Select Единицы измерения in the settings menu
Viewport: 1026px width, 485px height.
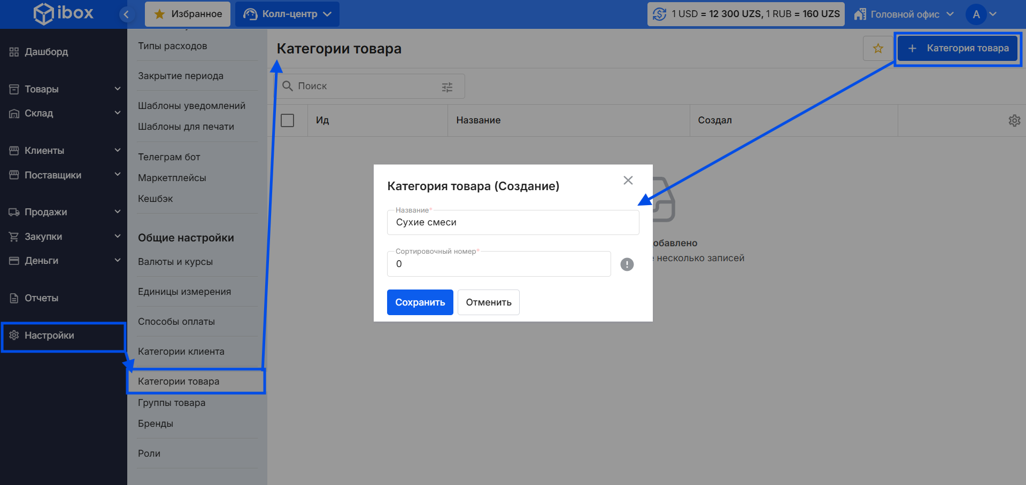coord(184,292)
